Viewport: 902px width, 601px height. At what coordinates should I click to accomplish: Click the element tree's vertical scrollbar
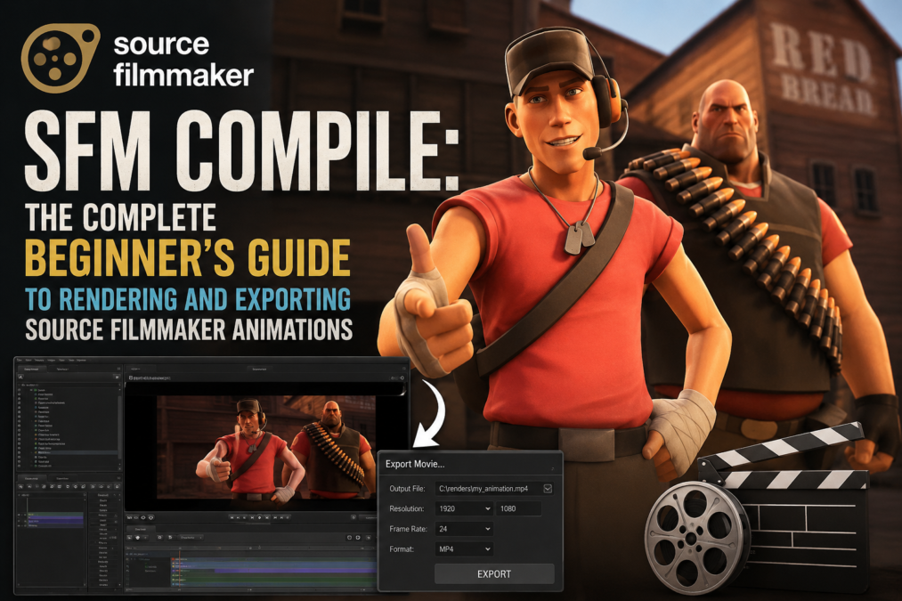119,428
